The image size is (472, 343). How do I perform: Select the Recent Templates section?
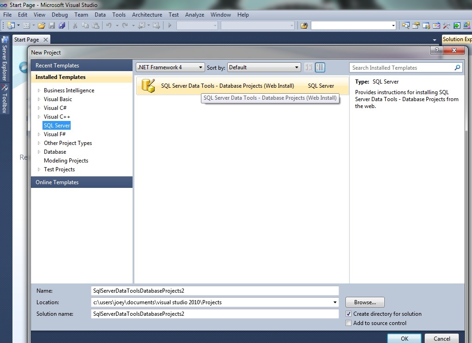(x=82, y=65)
